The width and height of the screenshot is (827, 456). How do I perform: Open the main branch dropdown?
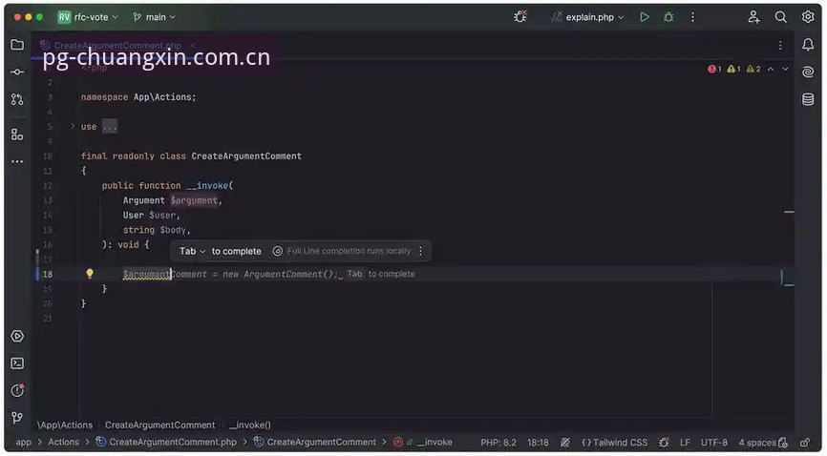click(x=154, y=17)
